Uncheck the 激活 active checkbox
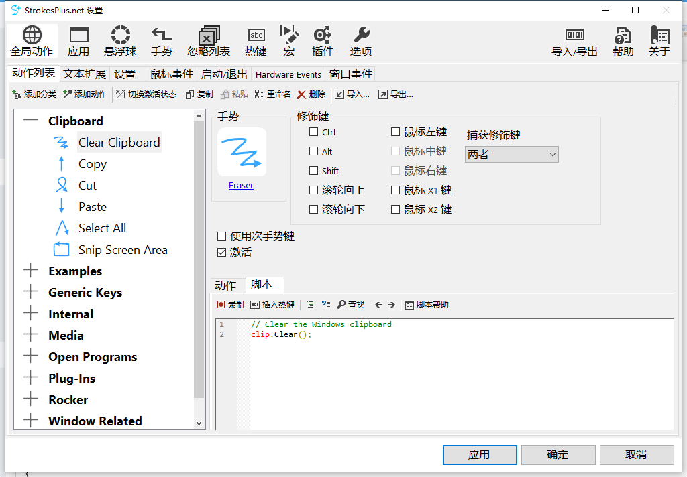Screen dimensions: 687x477 click(x=221, y=252)
